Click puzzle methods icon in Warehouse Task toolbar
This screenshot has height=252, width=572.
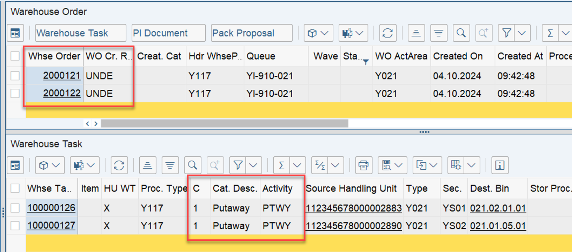(x=78, y=165)
